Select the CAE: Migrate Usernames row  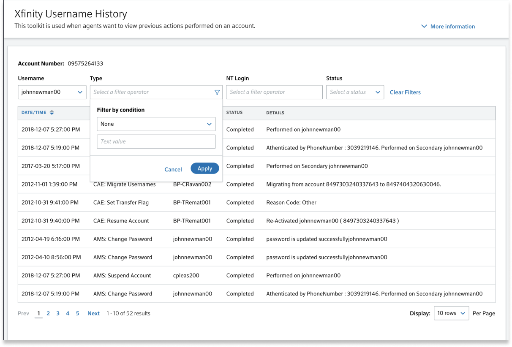click(x=124, y=184)
